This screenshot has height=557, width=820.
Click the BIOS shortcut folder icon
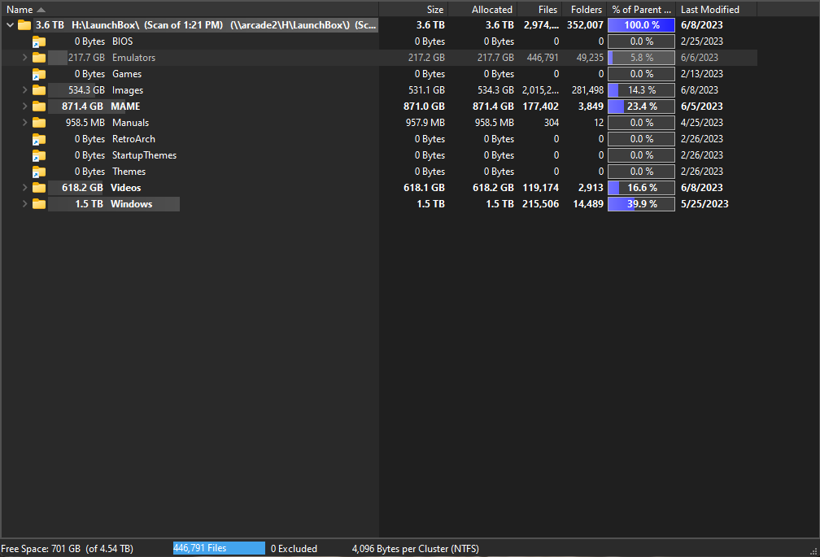[39, 41]
